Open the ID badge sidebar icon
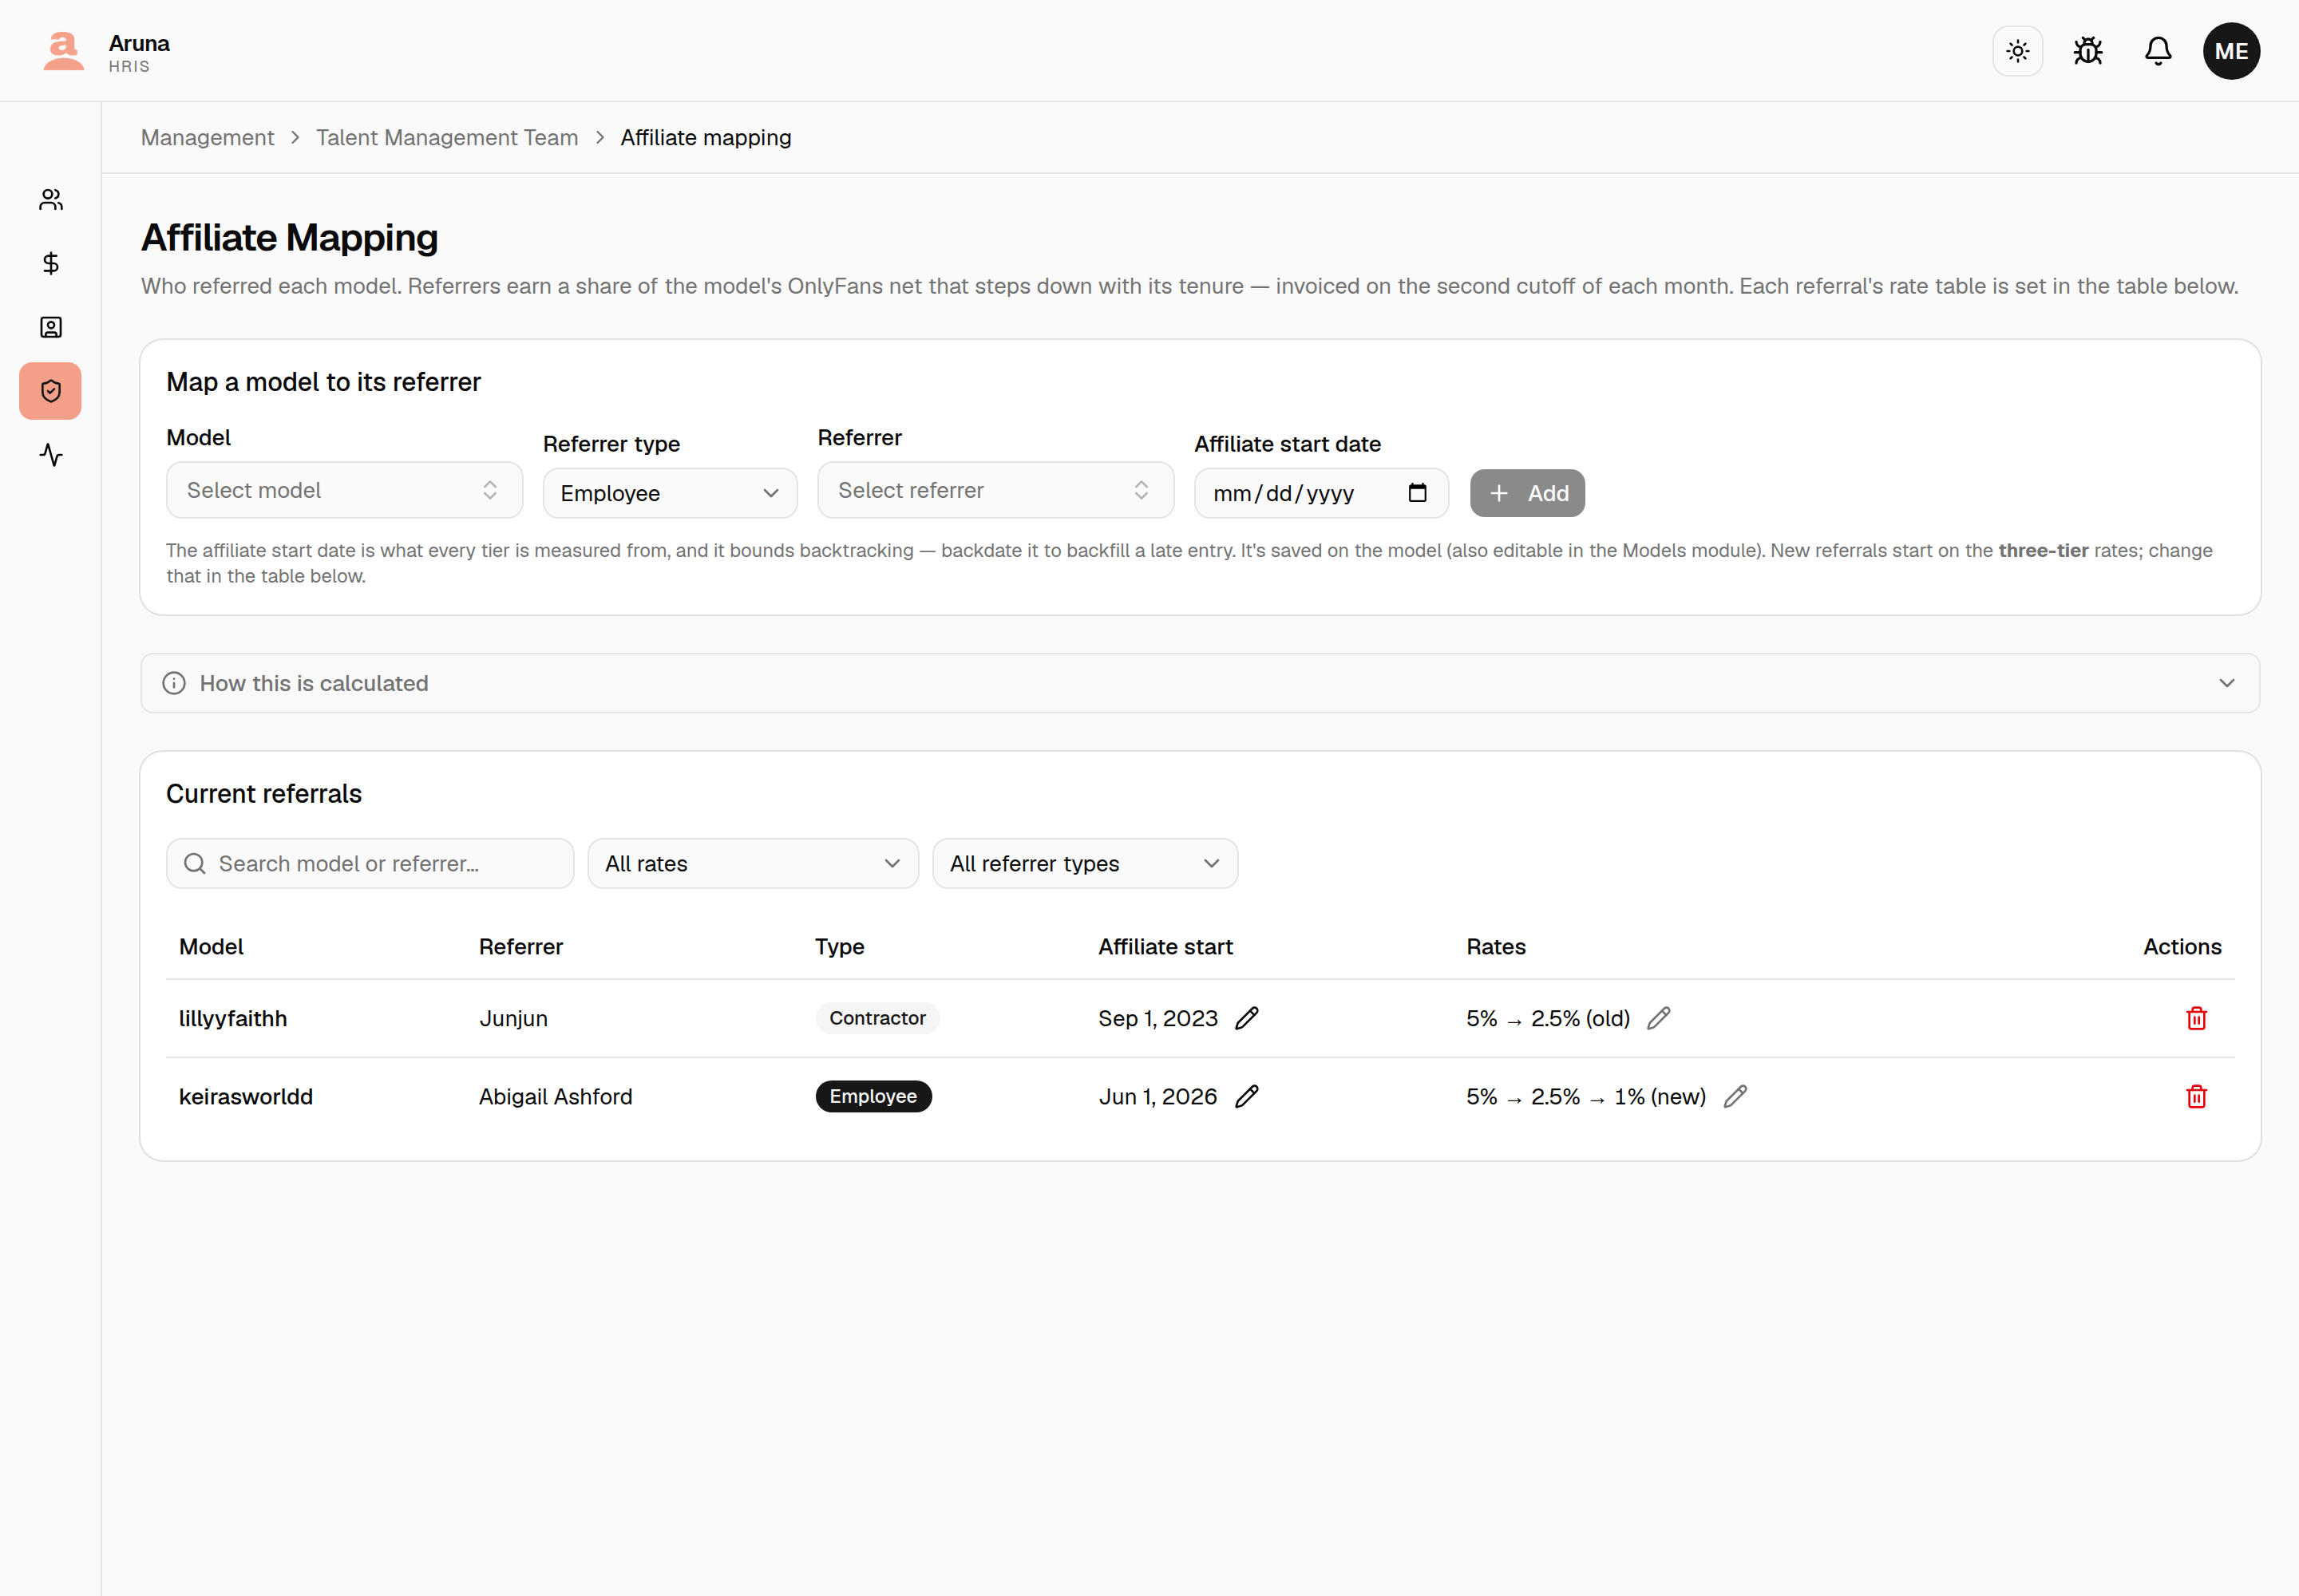The height and width of the screenshot is (1596, 2299). (51, 327)
